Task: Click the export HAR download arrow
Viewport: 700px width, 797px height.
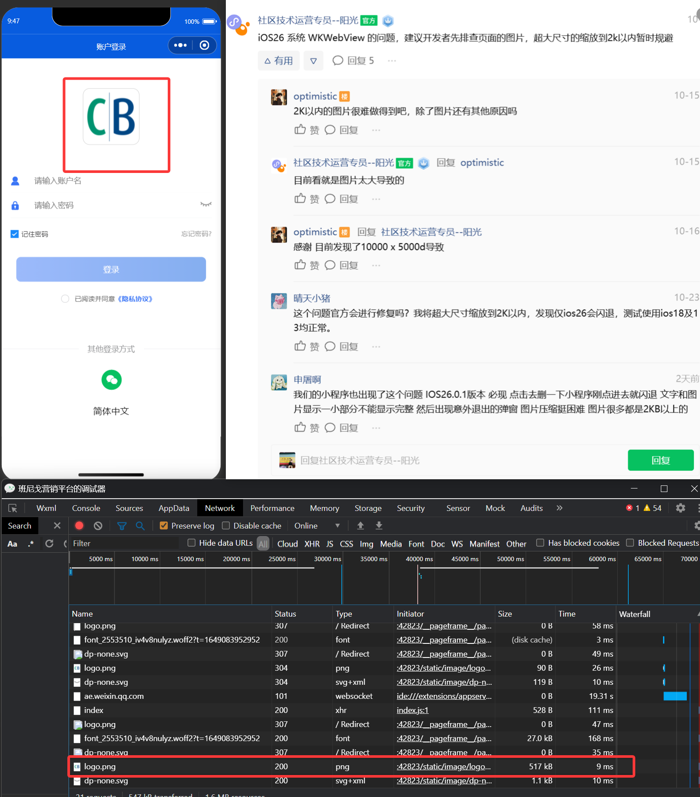Action: click(x=379, y=525)
